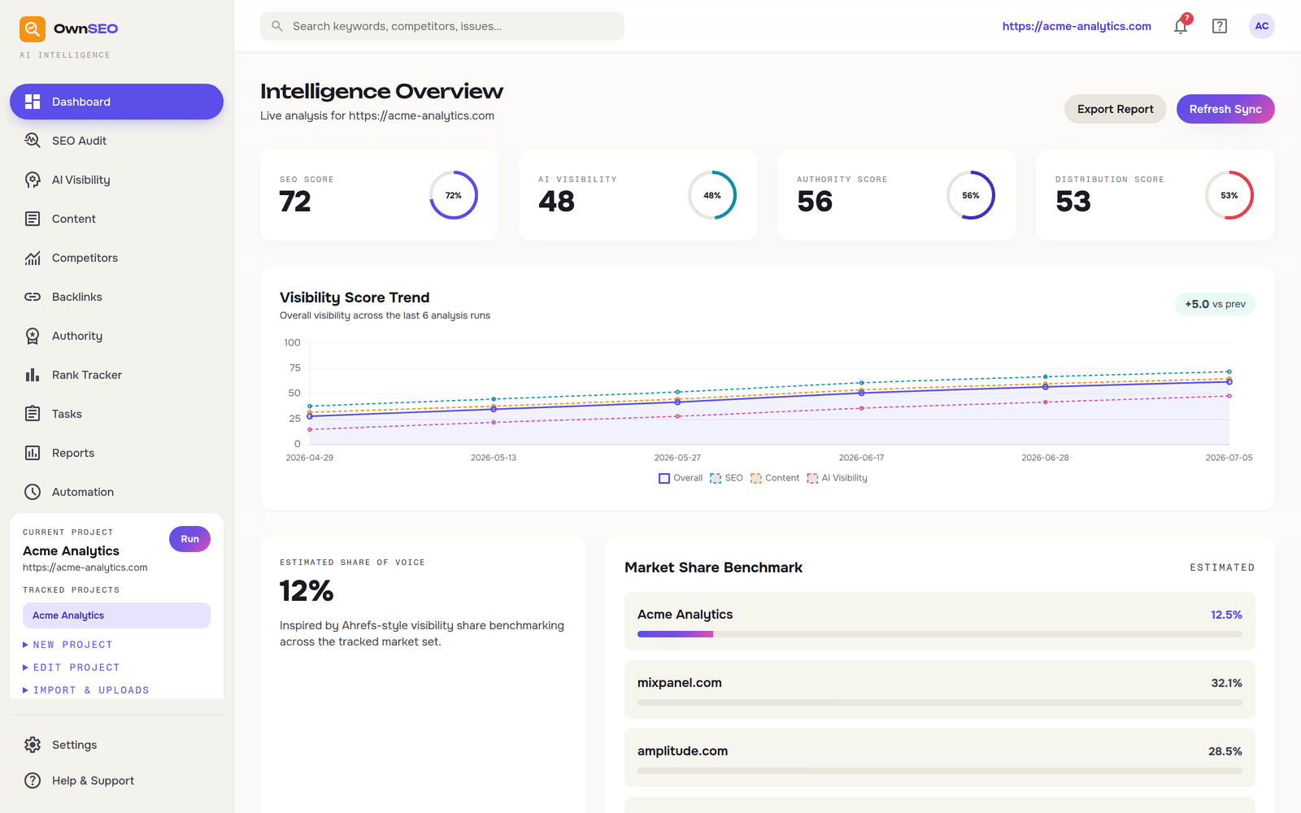The image size is (1301, 813).
Task: Click the 2026-07-05 Overall data point
Action: coord(1229,381)
